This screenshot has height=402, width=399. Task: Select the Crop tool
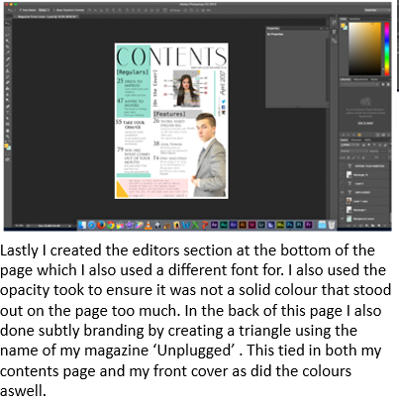pos(8,47)
